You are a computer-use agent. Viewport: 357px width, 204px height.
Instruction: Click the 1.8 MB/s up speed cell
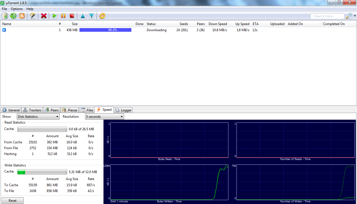coord(243,30)
